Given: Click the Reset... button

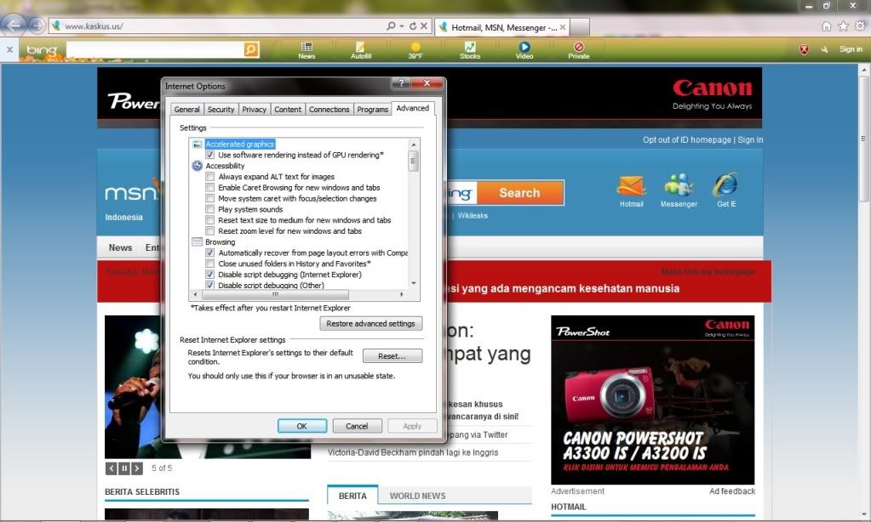Looking at the screenshot, I should [393, 356].
